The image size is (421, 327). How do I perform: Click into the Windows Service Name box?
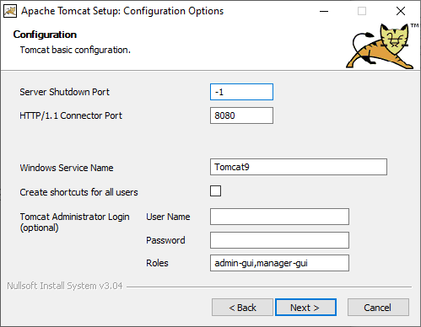point(299,167)
